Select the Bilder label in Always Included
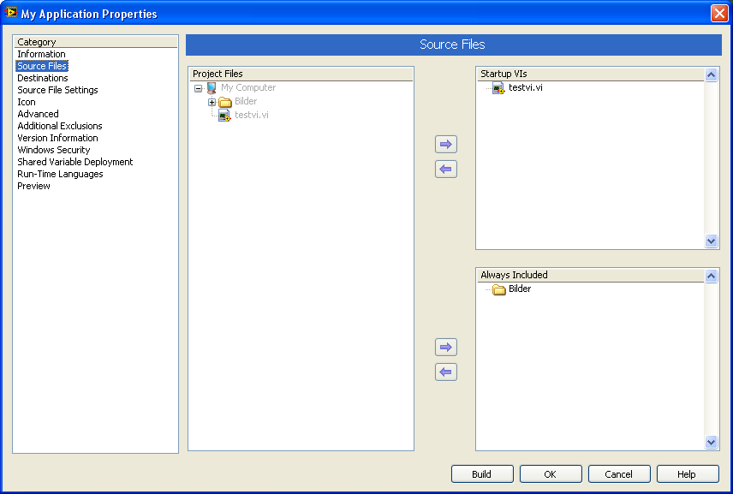Image resolution: width=733 pixels, height=494 pixels. point(520,289)
